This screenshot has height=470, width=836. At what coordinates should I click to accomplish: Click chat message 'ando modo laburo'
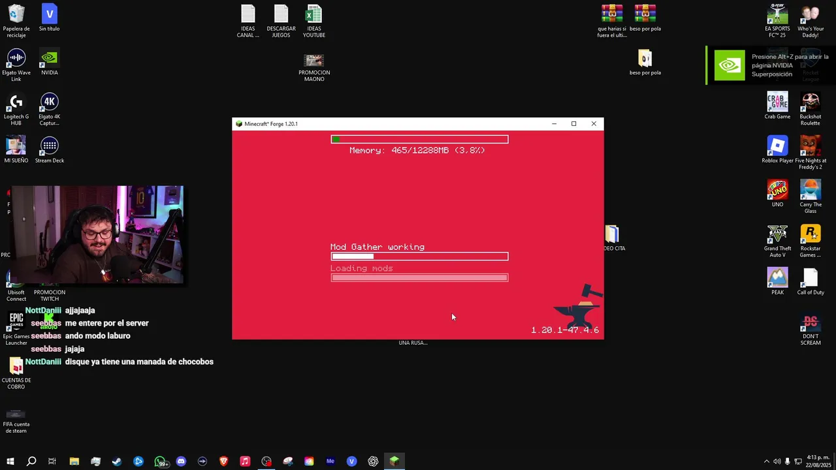point(97,336)
